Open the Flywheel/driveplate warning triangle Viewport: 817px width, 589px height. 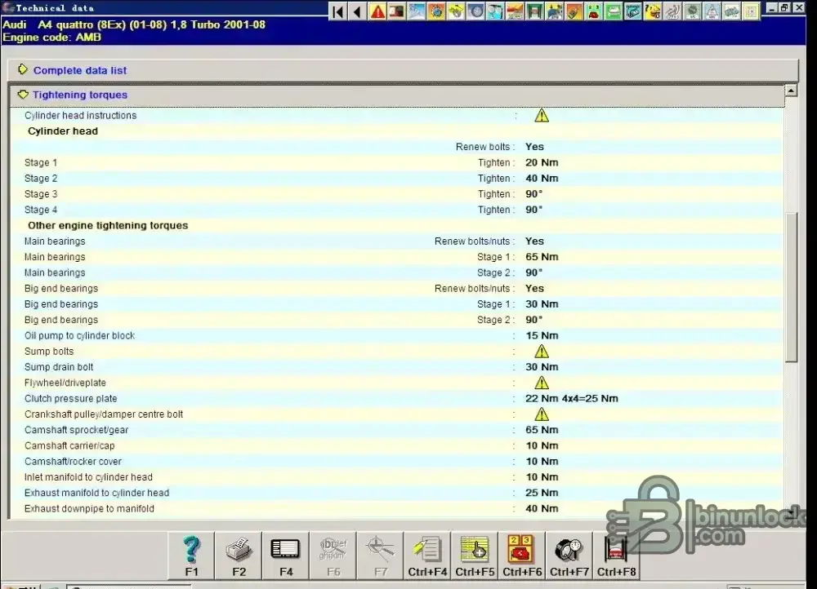click(542, 383)
